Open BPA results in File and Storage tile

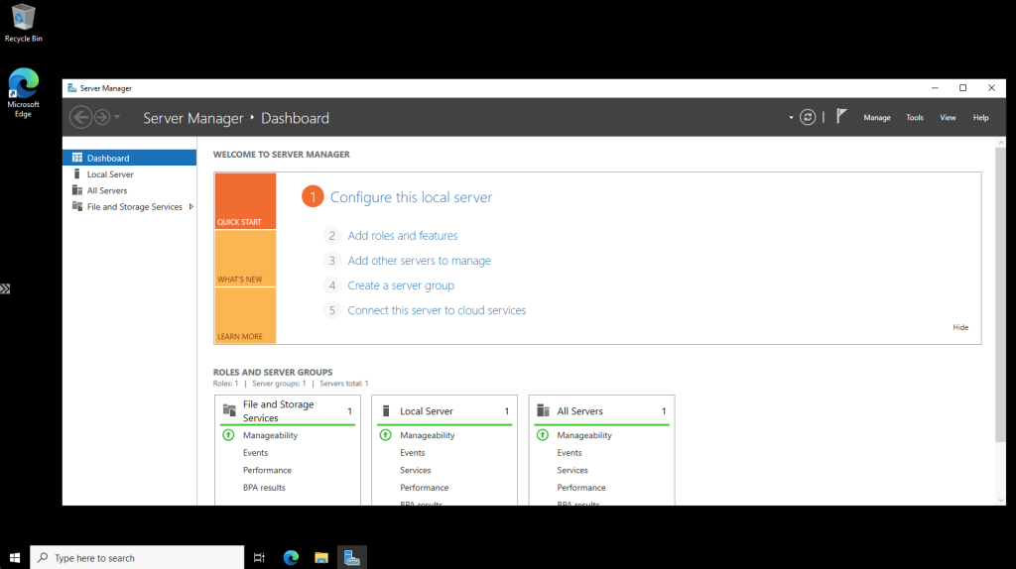264,488
